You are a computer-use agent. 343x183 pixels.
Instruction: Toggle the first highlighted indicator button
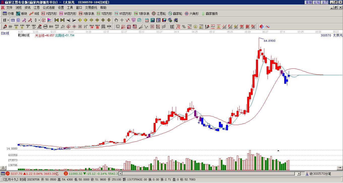tap(13, 20)
